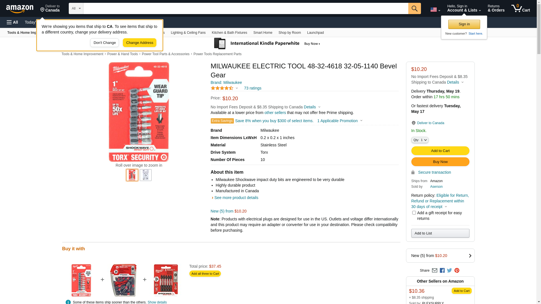Select the second product thumbnail image
Image resolution: width=541 pixels, height=304 pixels.
pyautogui.click(x=146, y=175)
